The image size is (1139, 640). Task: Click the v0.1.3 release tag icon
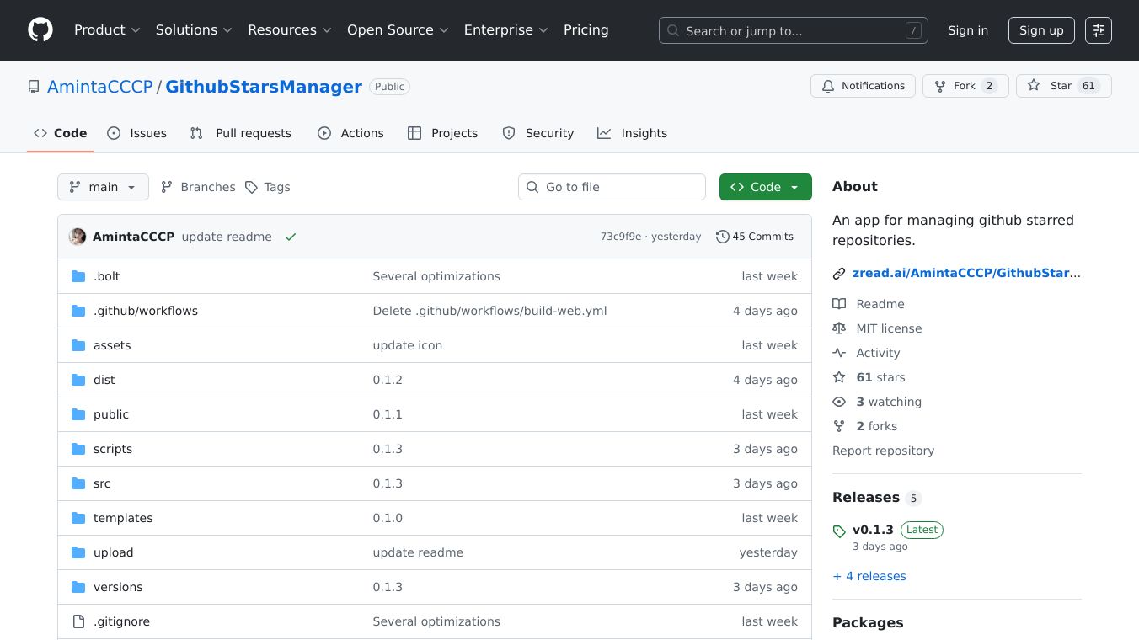(x=839, y=531)
